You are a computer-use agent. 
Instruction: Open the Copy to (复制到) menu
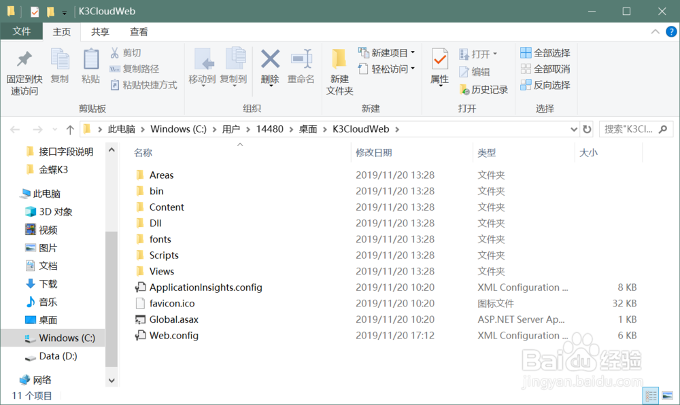[233, 67]
